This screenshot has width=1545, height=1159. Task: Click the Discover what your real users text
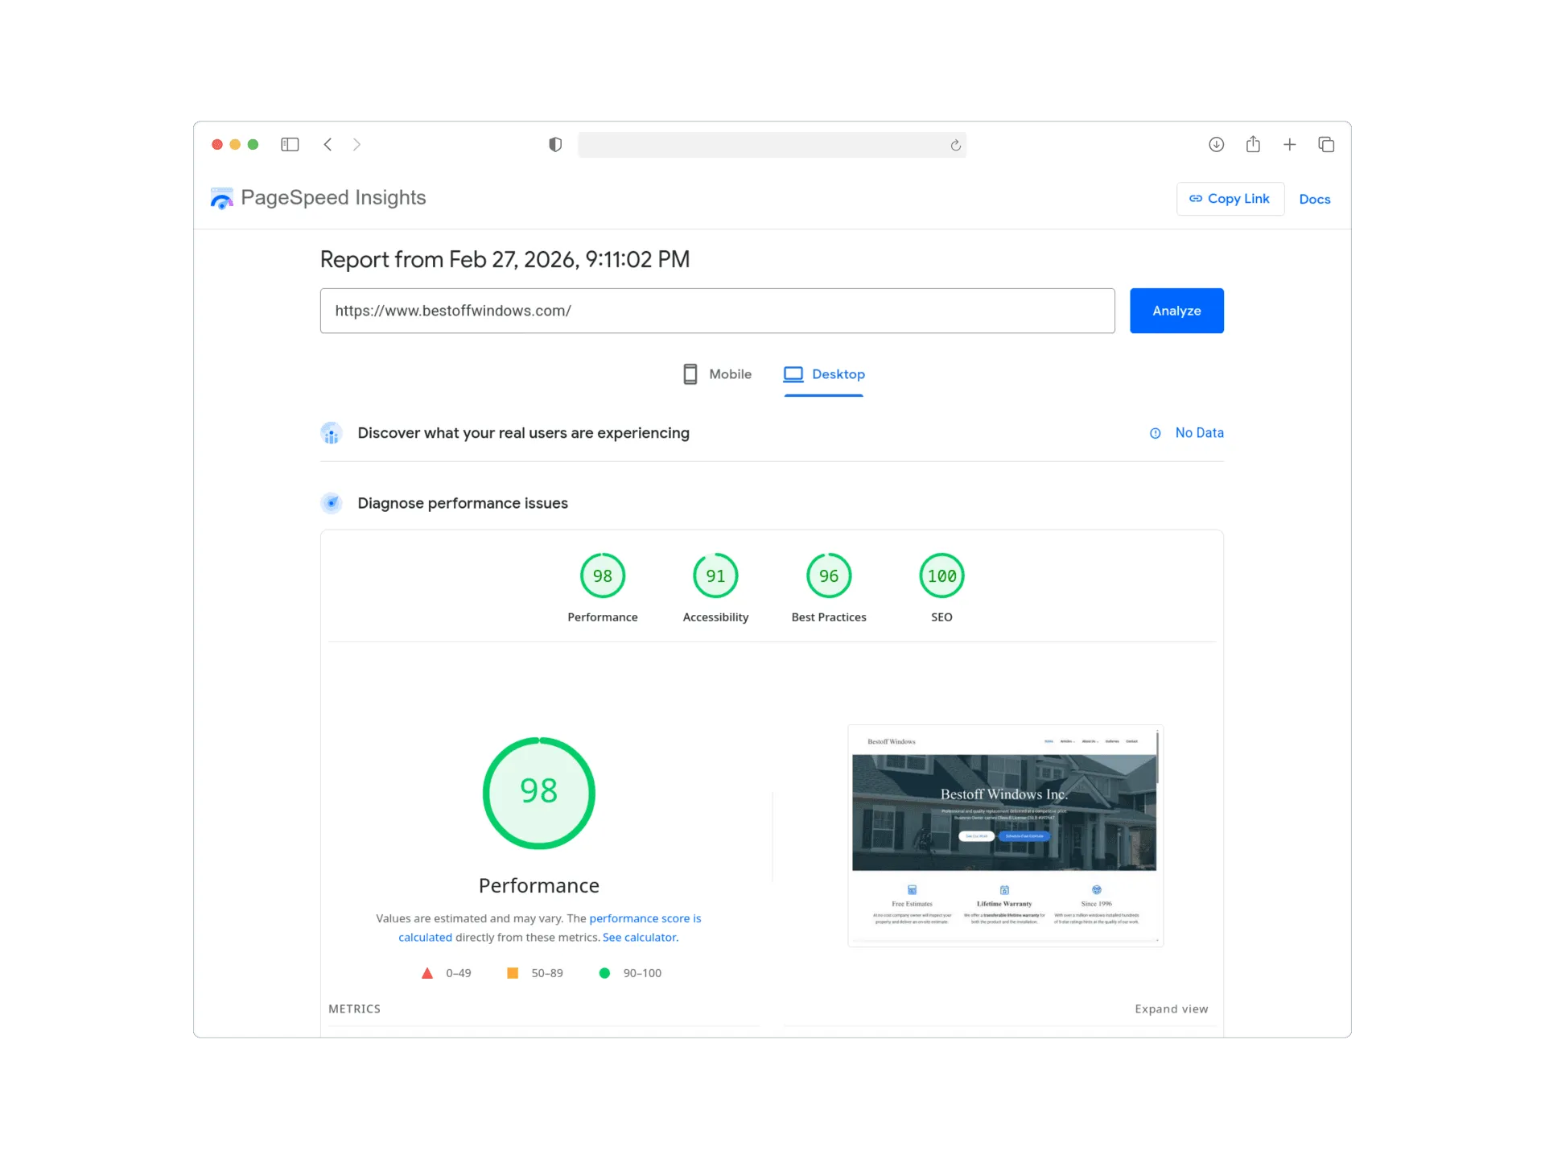point(523,433)
